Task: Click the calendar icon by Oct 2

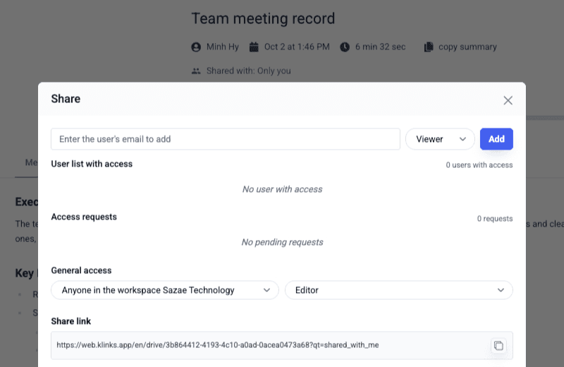Action: [254, 47]
